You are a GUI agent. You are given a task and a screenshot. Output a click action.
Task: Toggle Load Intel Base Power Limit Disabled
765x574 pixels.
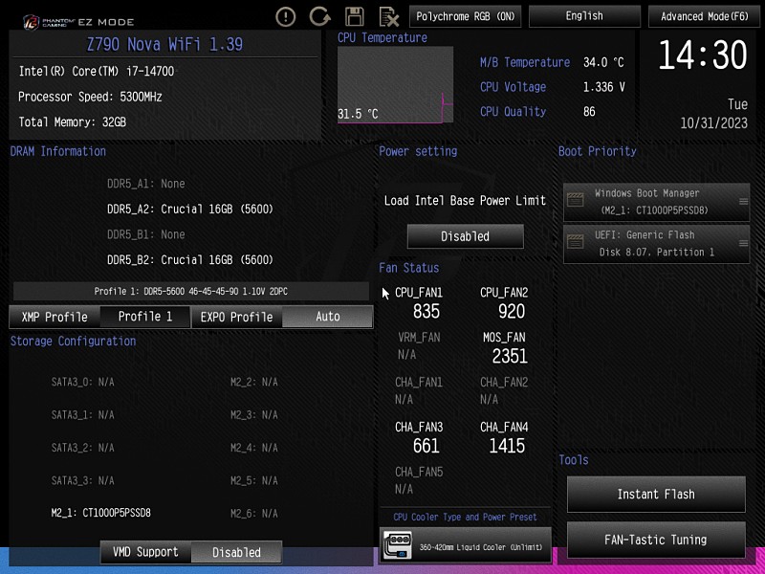pyautogui.click(x=465, y=236)
